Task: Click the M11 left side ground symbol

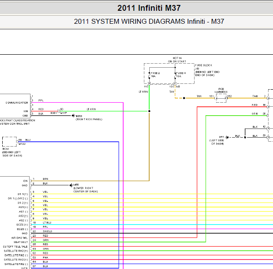Action: [227, 137]
